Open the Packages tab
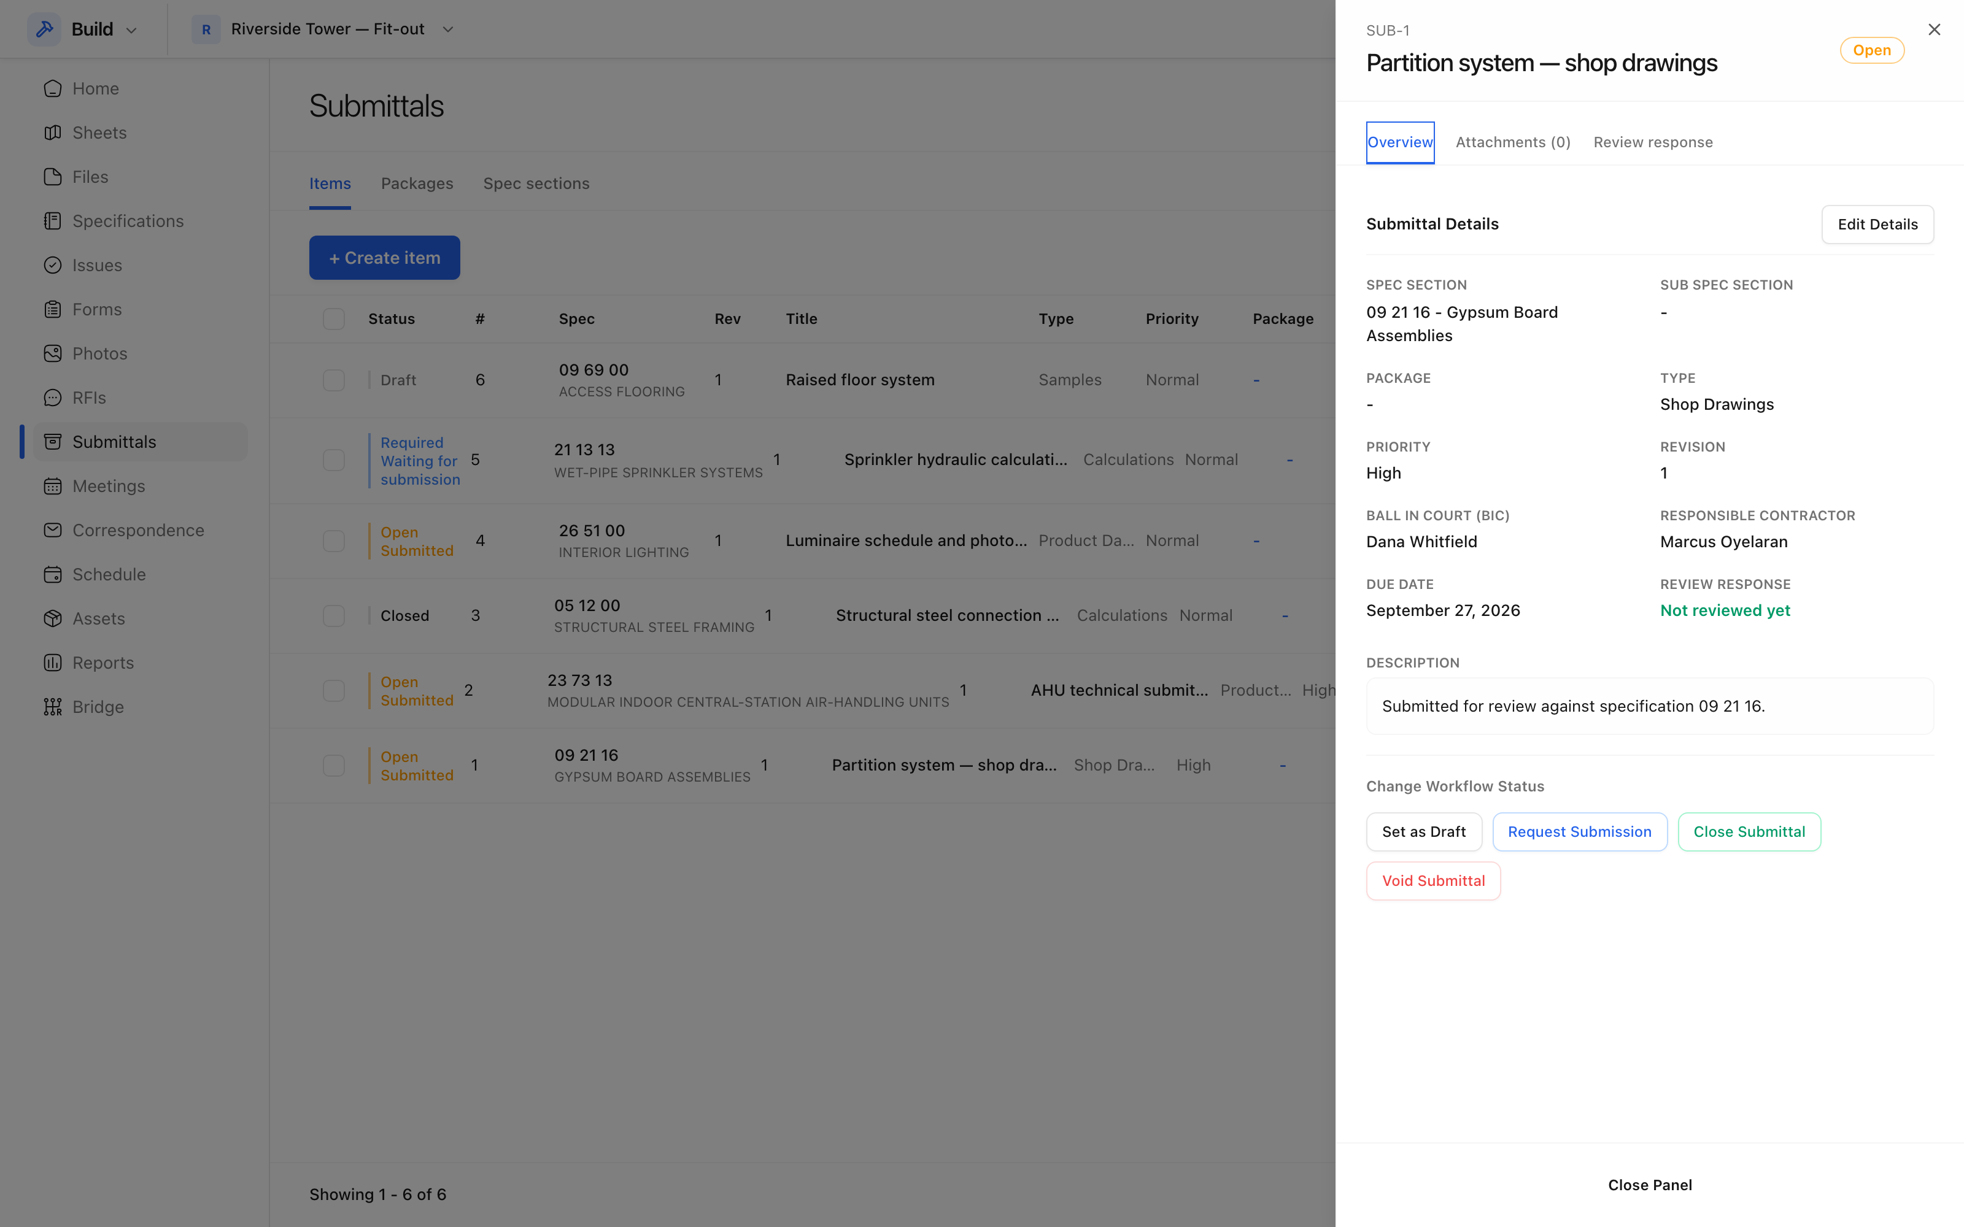 pos(417,183)
